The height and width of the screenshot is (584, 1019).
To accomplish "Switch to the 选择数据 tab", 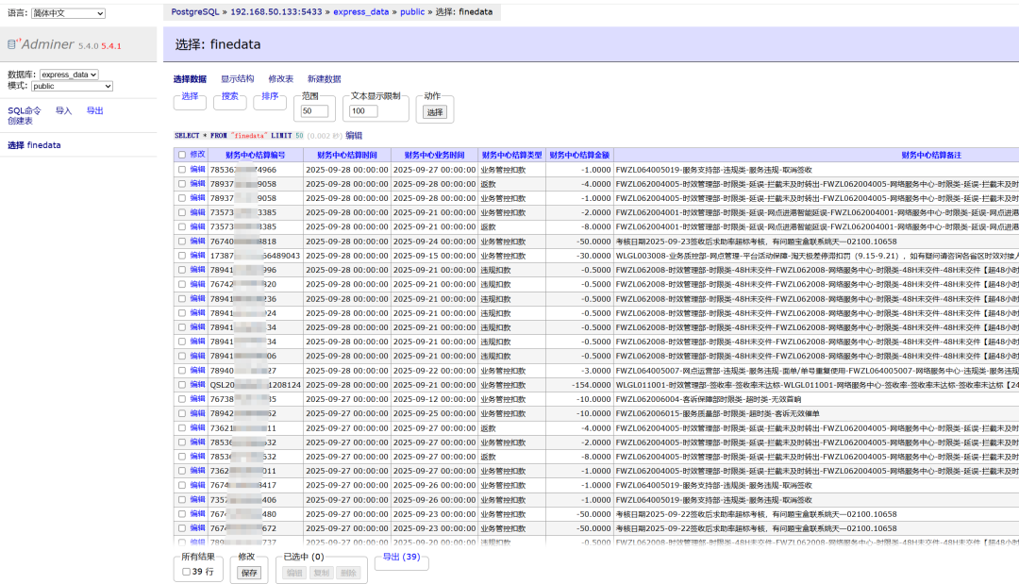I will 190,79.
